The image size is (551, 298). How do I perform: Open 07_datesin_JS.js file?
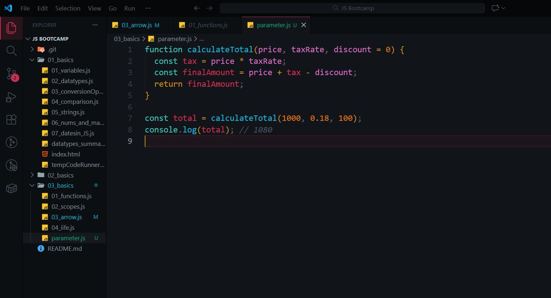[64, 133]
